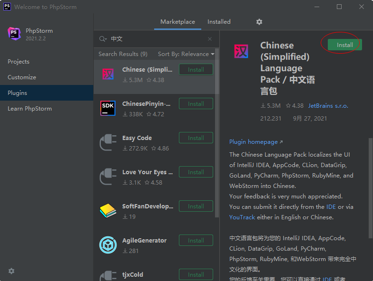
Task: Switch to the Marketplace tab
Action: click(177, 22)
